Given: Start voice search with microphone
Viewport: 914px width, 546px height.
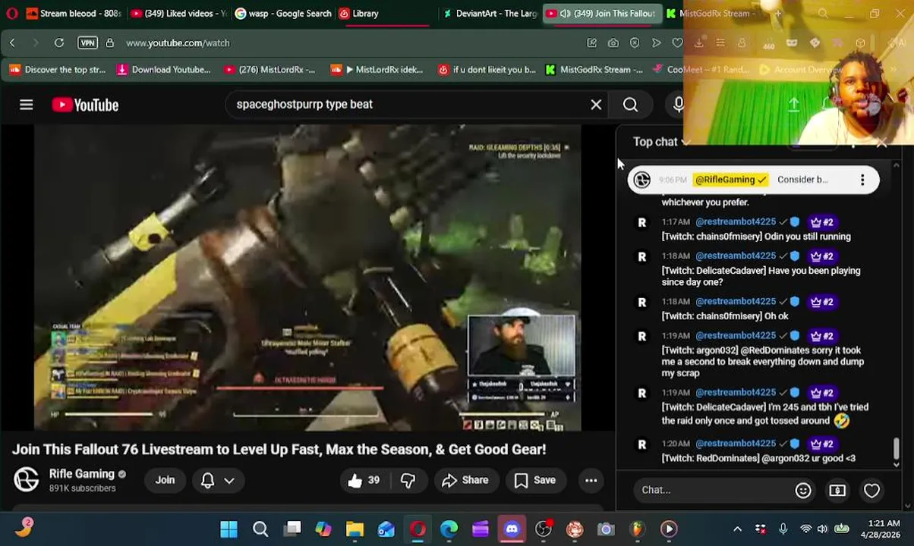Looking at the screenshot, I should tap(678, 105).
